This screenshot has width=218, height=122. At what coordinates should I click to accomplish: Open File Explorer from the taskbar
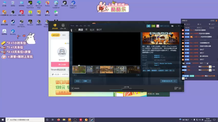click(64, 120)
